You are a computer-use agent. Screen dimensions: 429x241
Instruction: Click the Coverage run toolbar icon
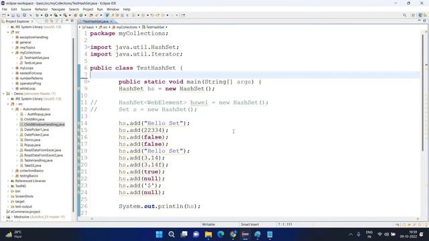point(56,15)
